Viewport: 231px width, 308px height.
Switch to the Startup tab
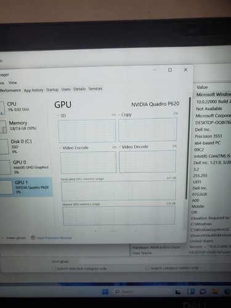(52, 89)
